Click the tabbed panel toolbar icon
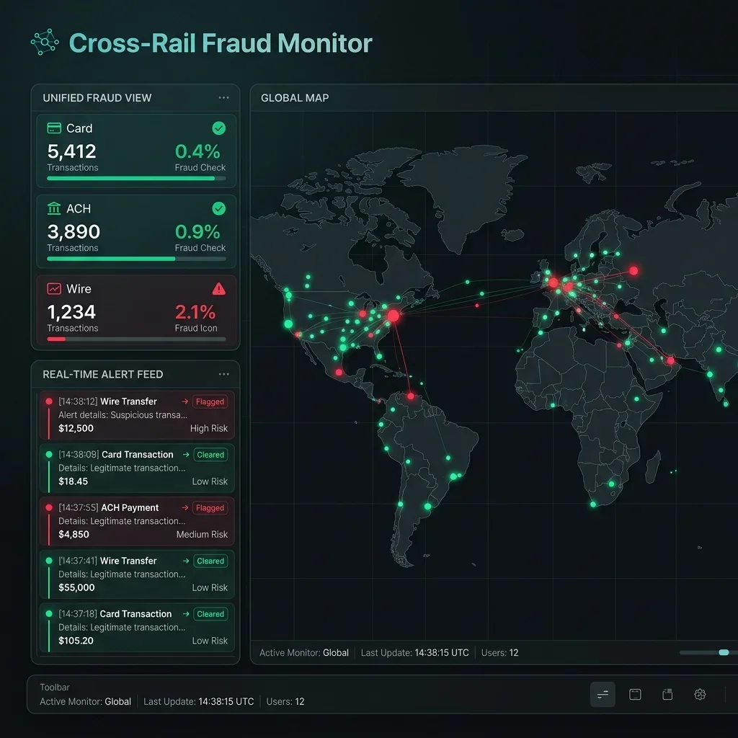 click(667, 694)
